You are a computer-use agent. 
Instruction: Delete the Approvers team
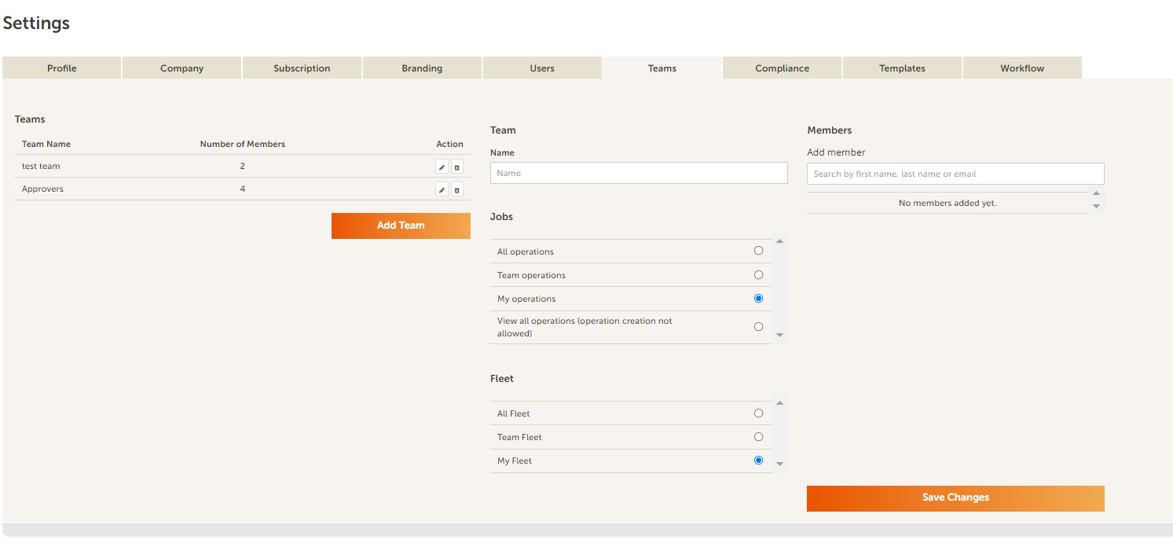[x=457, y=189]
